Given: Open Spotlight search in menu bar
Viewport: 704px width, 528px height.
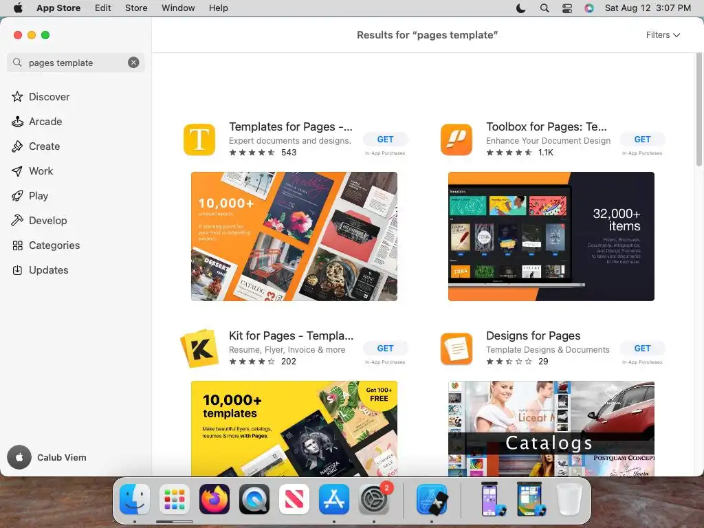Looking at the screenshot, I should coord(544,8).
